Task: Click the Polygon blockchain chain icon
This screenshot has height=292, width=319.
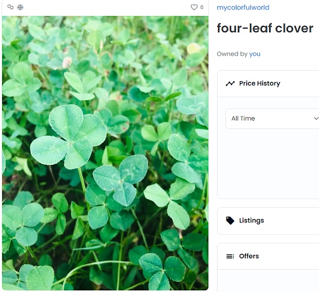Action: [x=10, y=7]
